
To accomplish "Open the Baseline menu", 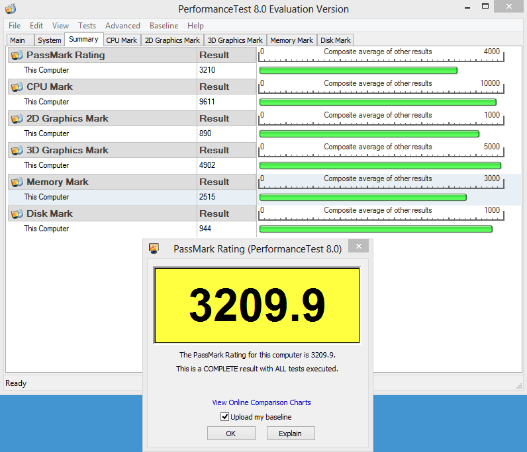I will [164, 26].
